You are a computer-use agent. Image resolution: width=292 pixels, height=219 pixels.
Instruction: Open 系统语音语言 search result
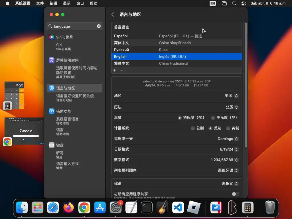[67, 121]
